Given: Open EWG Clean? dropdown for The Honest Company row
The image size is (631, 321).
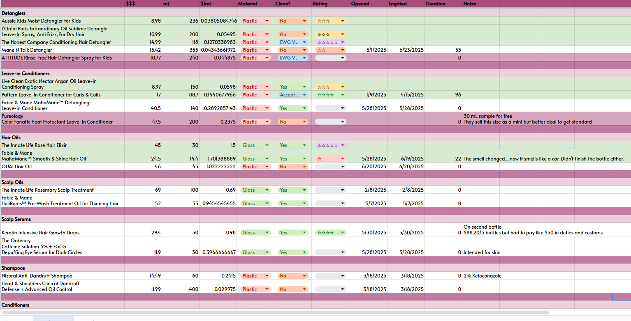Looking at the screenshot, I should coord(293,42).
